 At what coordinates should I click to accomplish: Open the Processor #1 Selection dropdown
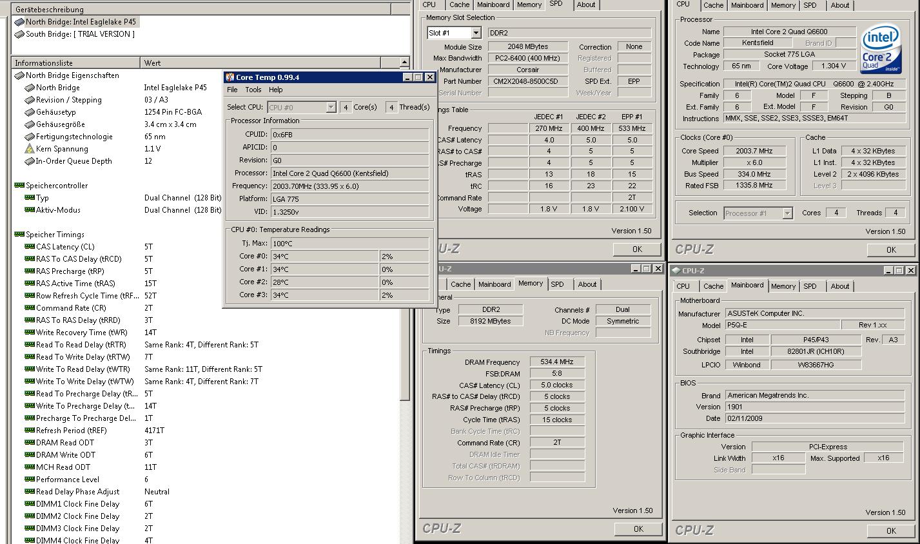[787, 213]
